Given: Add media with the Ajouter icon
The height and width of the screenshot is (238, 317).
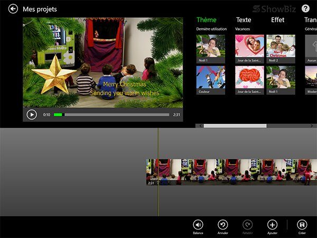Looking at the screenshot, I should click(272, 225).
